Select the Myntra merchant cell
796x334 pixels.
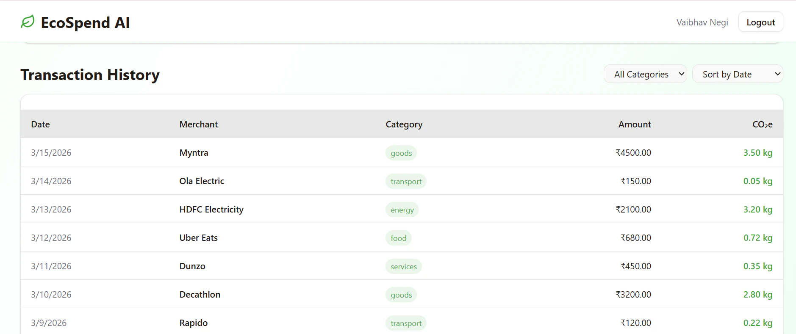point(194,153)
